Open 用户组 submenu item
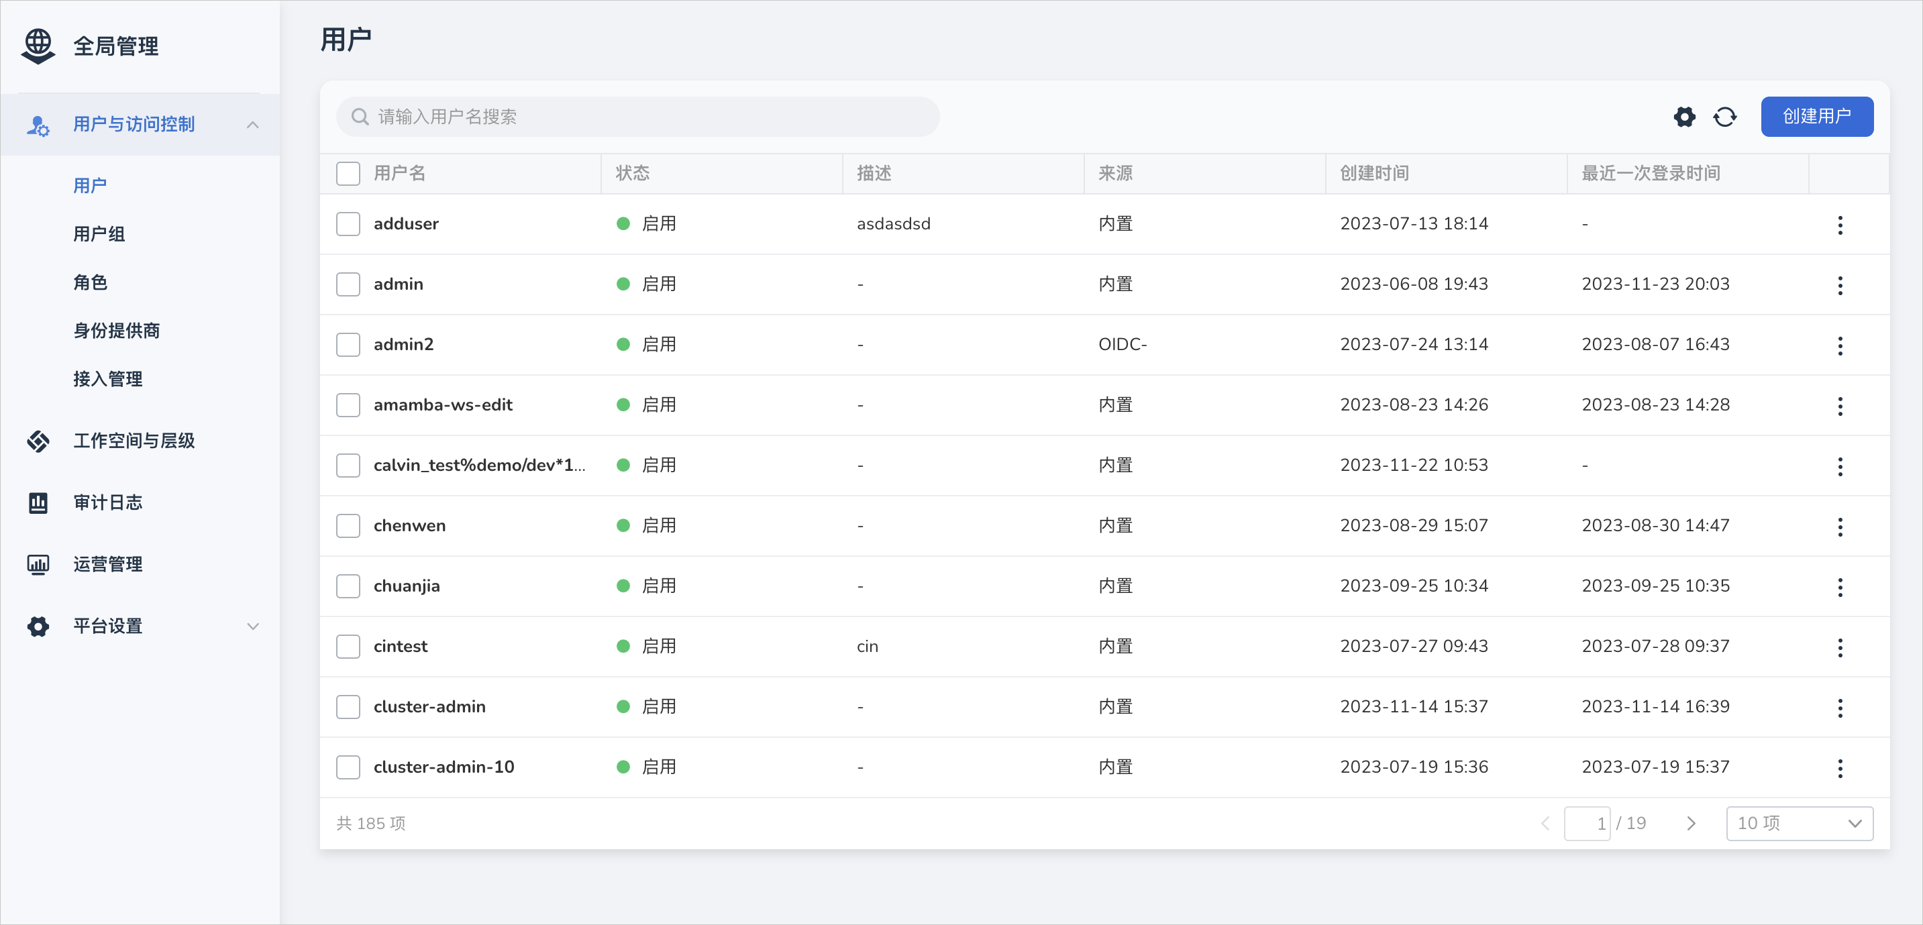This screenshot has height=925, width=1923. tap(99, 234)
